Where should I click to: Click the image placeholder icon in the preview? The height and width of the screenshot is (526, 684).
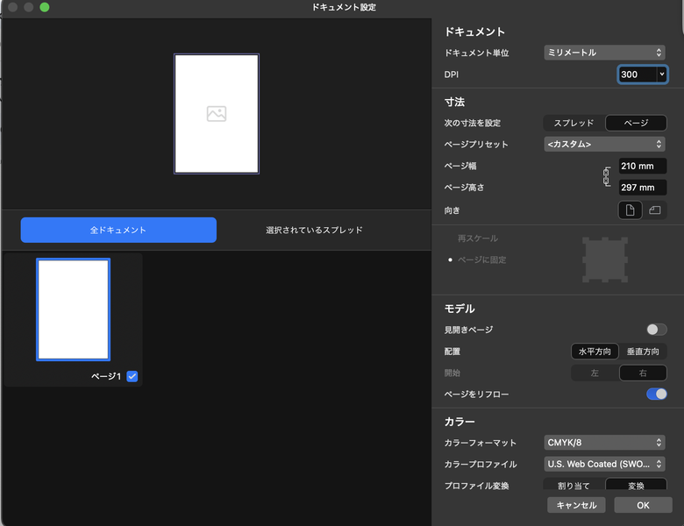[217, 114]
